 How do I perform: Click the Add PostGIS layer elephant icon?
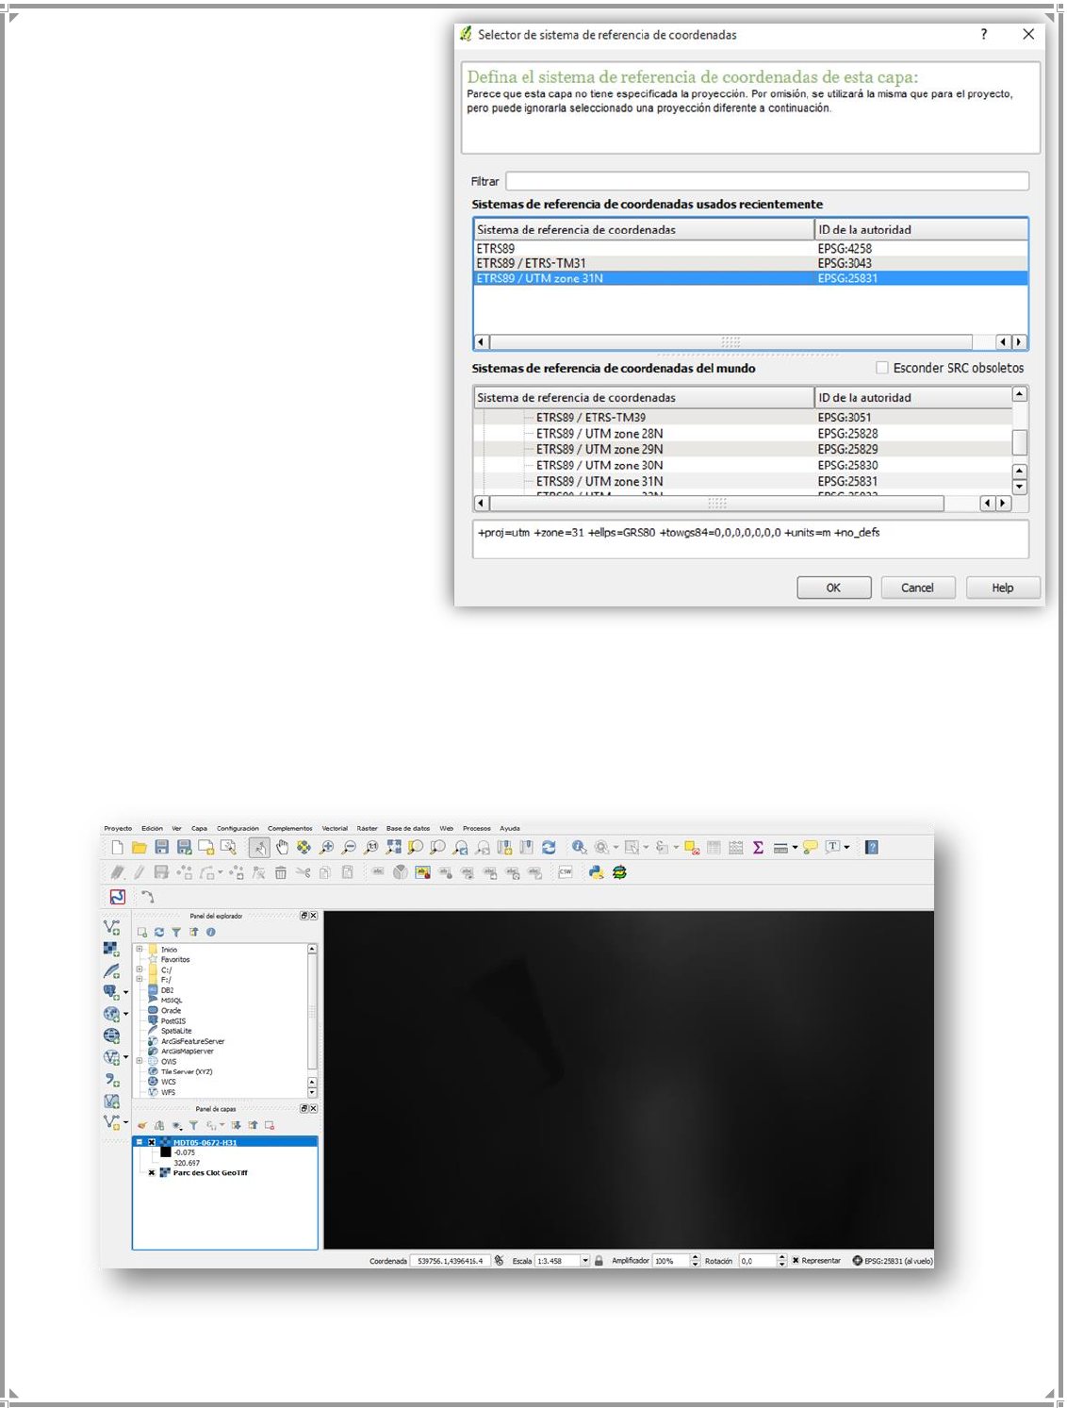[x=110, y=992]
